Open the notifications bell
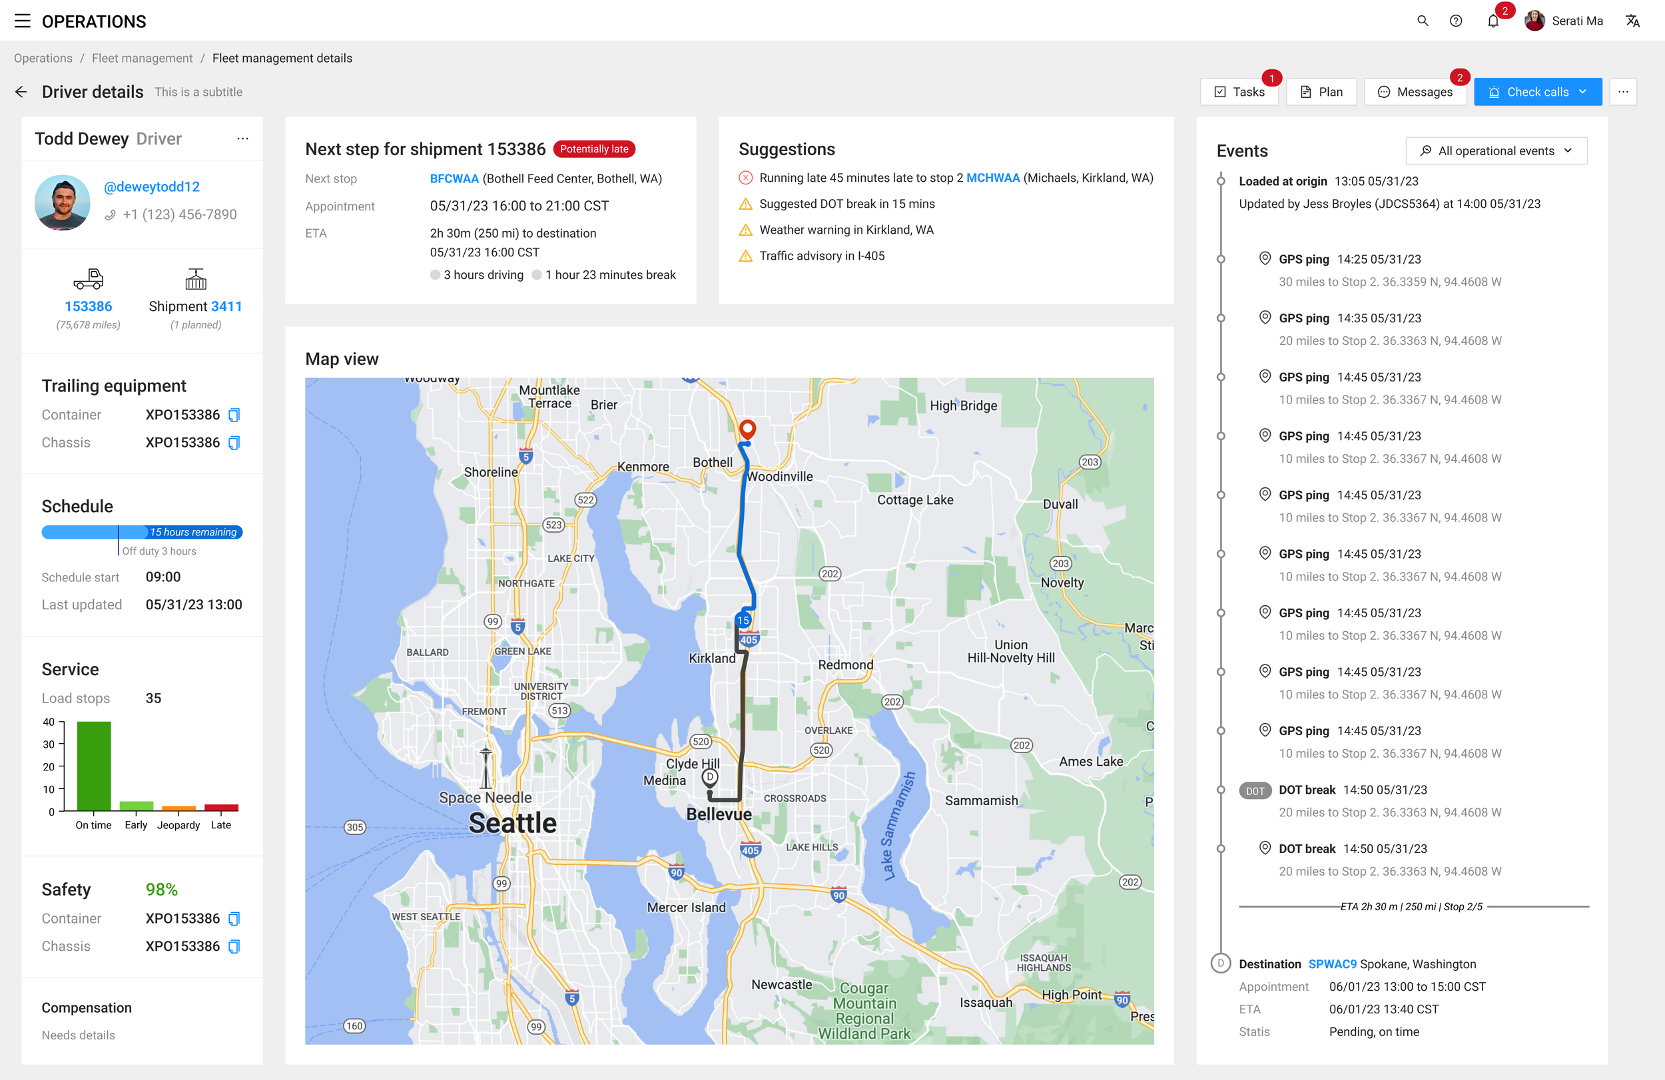This screenshot has width=1665, height=1080. coord(1493,21)
